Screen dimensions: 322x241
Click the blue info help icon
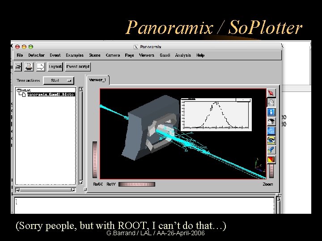pyautogui.click(x=271, y=112)
